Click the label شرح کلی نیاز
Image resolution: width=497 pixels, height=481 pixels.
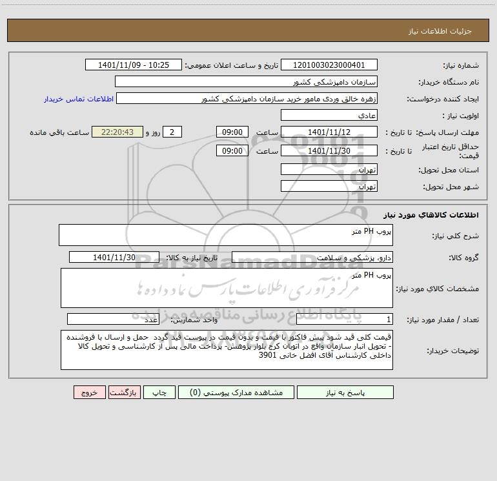[456, 236]
